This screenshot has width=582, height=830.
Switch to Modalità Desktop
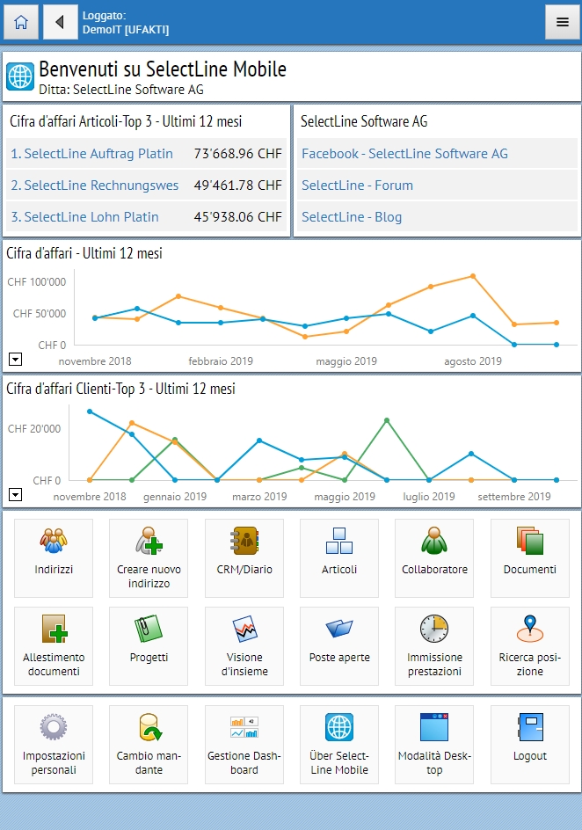(434, 744)
